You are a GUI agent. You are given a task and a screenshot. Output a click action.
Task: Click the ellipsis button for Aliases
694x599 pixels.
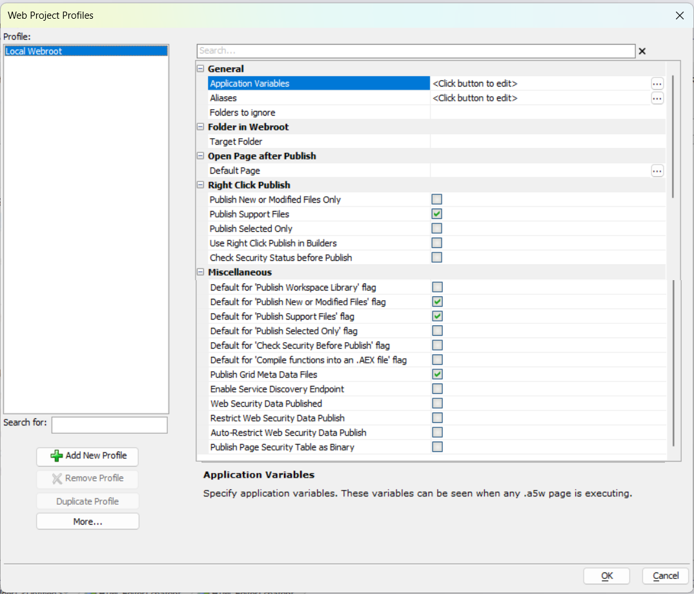tap(657, 97)
